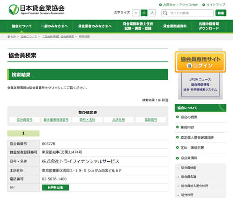This screenshot has height=198, width=233.
Task: Click JFSAニュース sidebar text
Action: pos(200,80)
